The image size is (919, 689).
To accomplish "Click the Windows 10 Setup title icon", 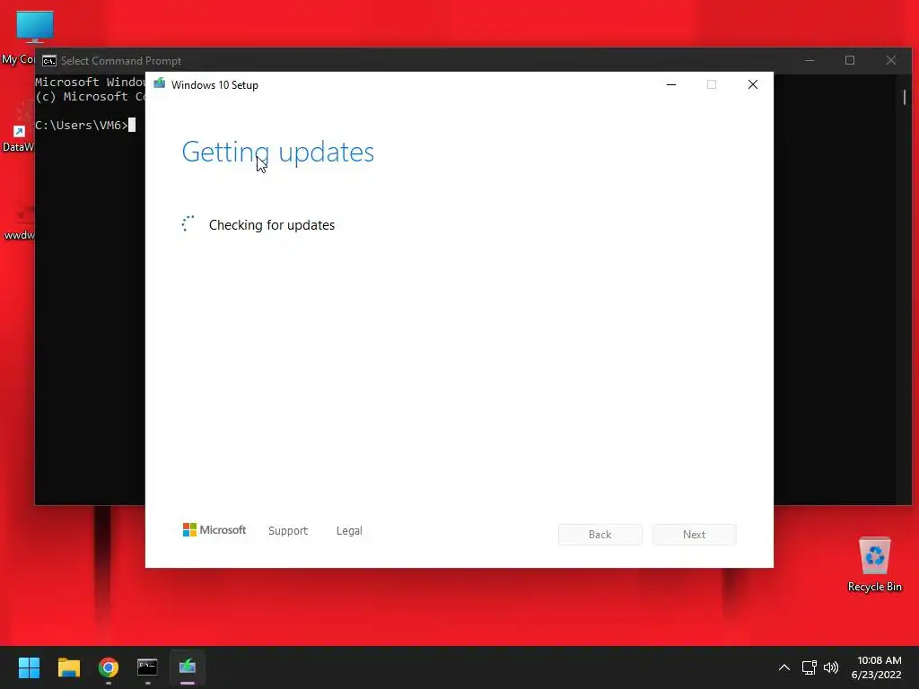I will [x=160, y=83].
